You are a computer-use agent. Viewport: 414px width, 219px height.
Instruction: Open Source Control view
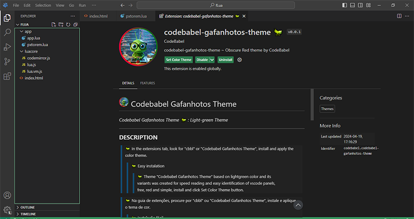(7, 61)
